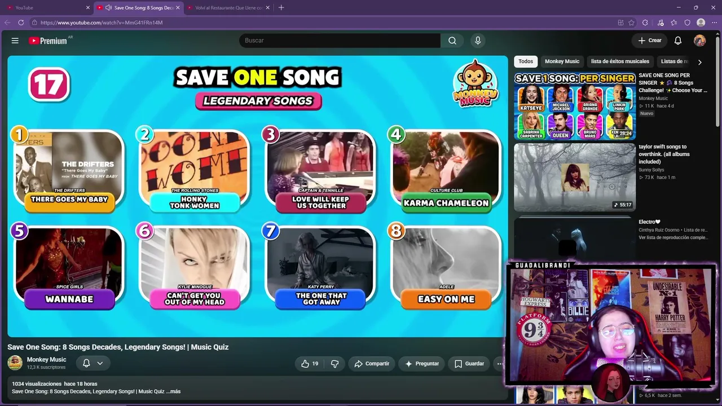
Task: View site information lock icon
Action: [34, 23]
